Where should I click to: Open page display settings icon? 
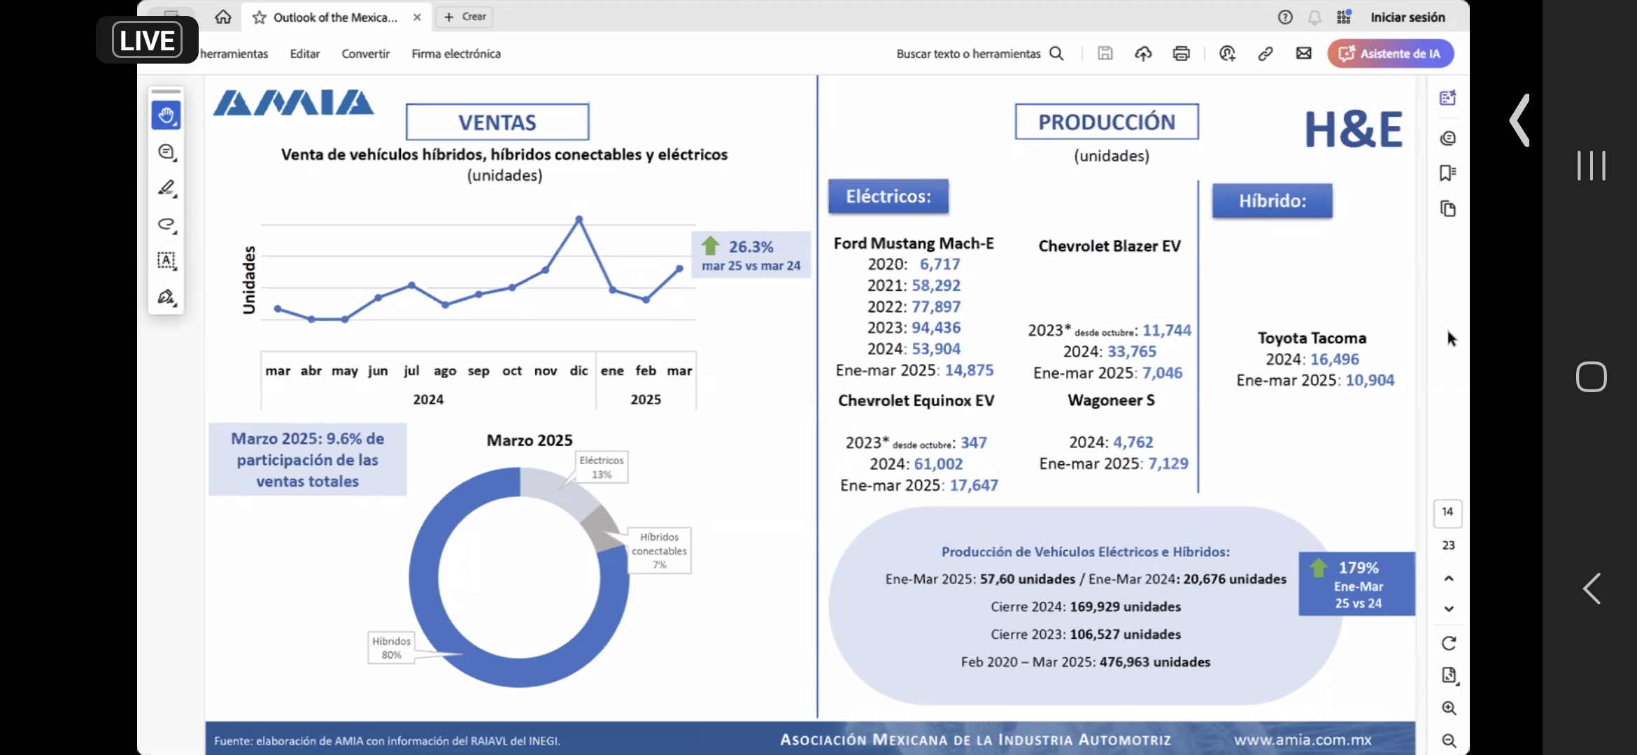(x=1449, y=675)
